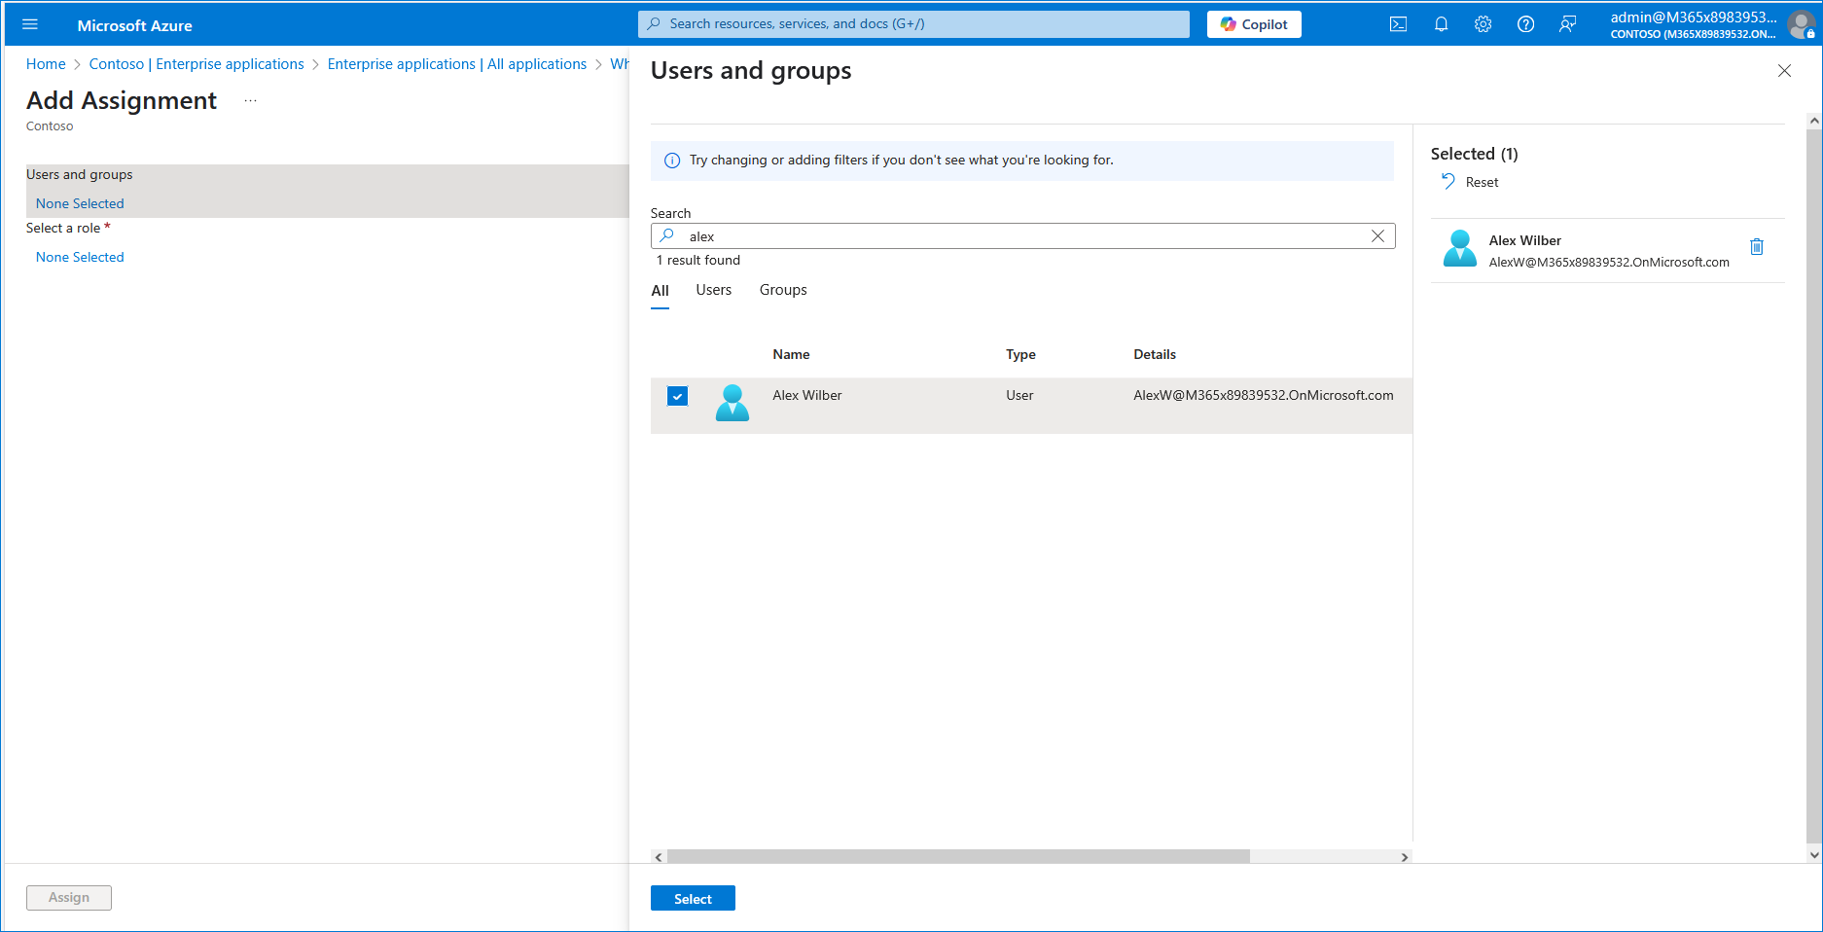Remove Alex Wilber using the trash icon

pyautogui.click(x=1756, y=247)
